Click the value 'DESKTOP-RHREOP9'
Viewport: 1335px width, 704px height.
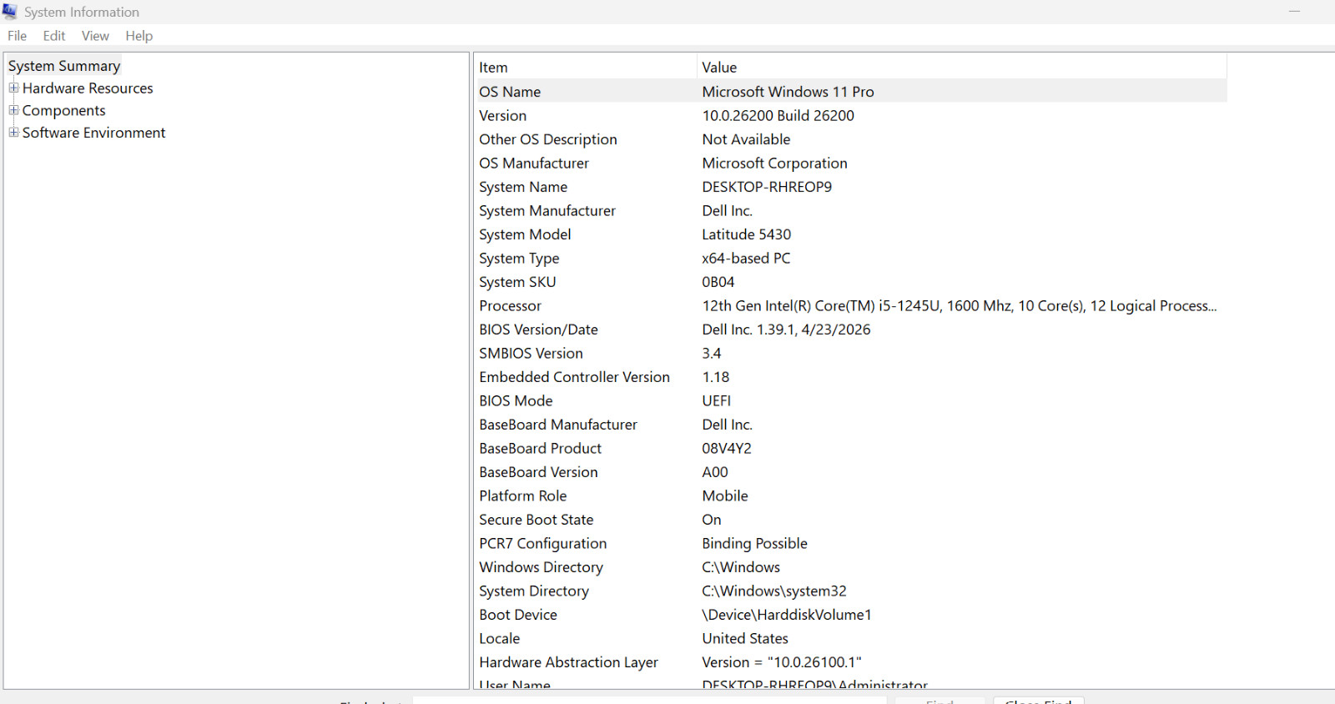[x=767, y=187]
